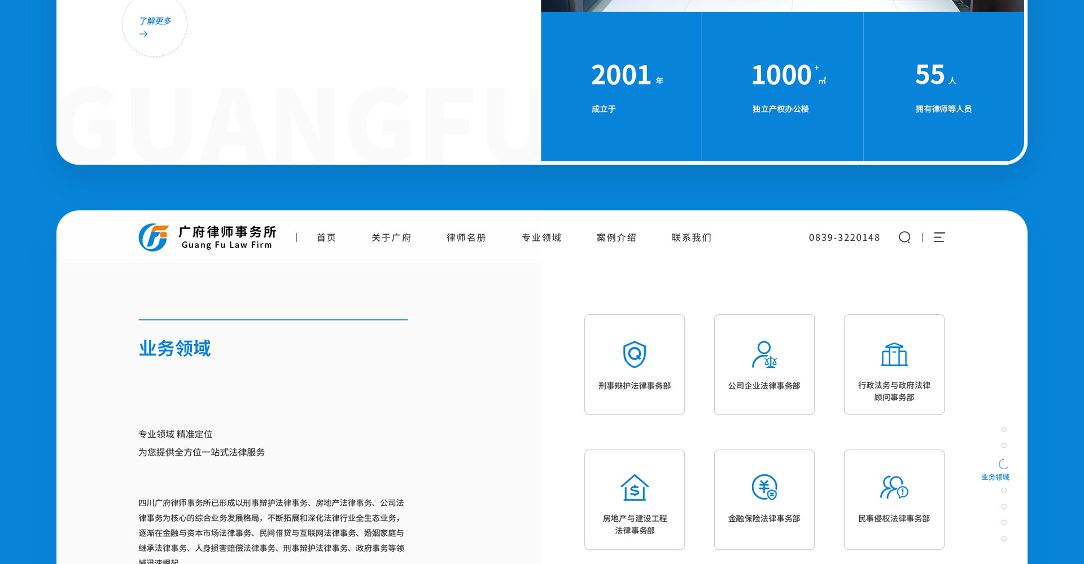Select the financial insurance yen icon

pos(764,487)
